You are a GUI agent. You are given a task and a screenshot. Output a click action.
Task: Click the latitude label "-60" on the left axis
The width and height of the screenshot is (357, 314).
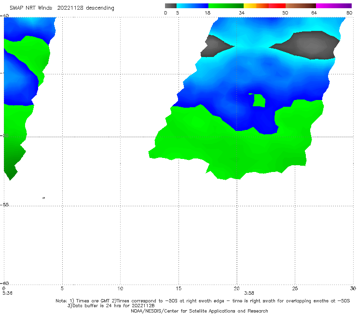pyautogui.click(x=5, y=283)
